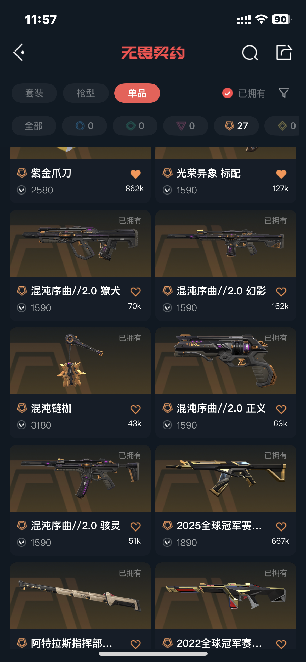Unfavorite 紫金爪刀 with the filled heart
The width and height of the screenshot is (306, 662).
(x=135, y=174)
